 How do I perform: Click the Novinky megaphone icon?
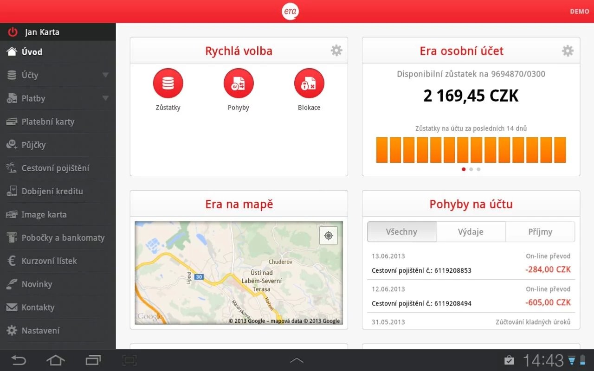(x=12, y=284)
